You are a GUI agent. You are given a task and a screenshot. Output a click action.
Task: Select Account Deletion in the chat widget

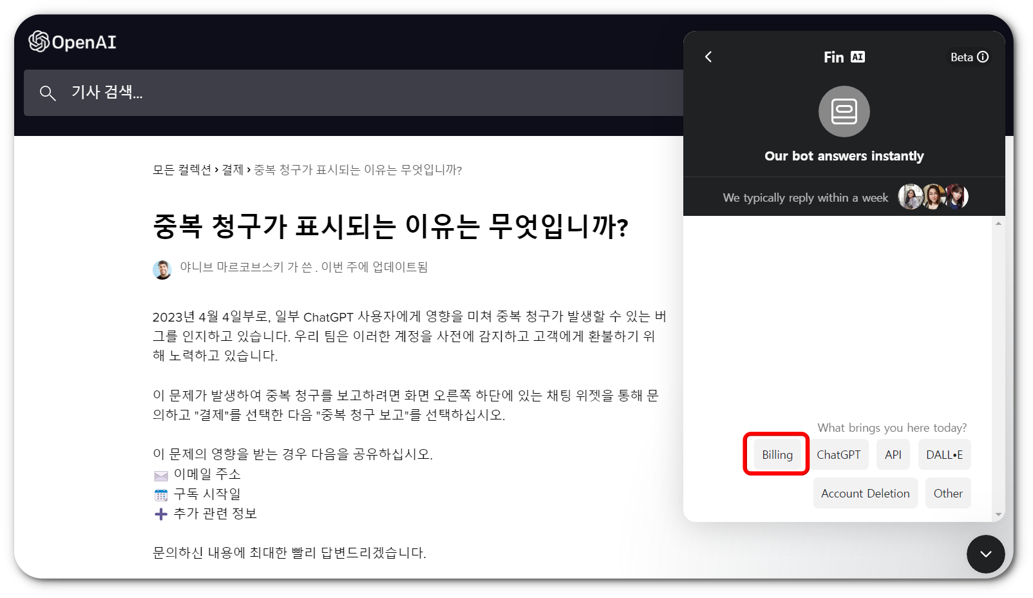(865, 493)
